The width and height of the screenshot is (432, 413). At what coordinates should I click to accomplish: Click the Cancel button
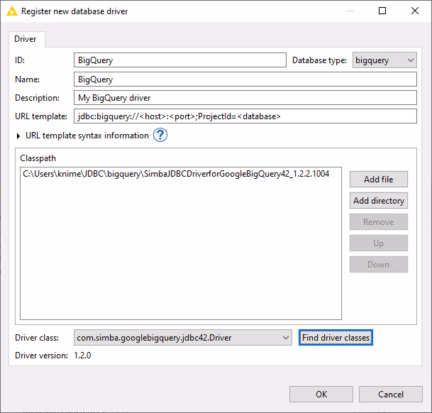[391, 395]
